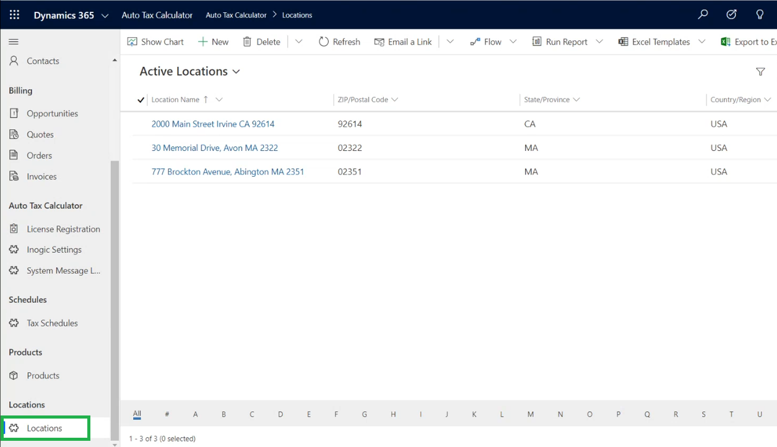Expand the Flow dropdown chevron
Image resolution: width=777 pixels, height=447 pixels.
pos(513,41)
